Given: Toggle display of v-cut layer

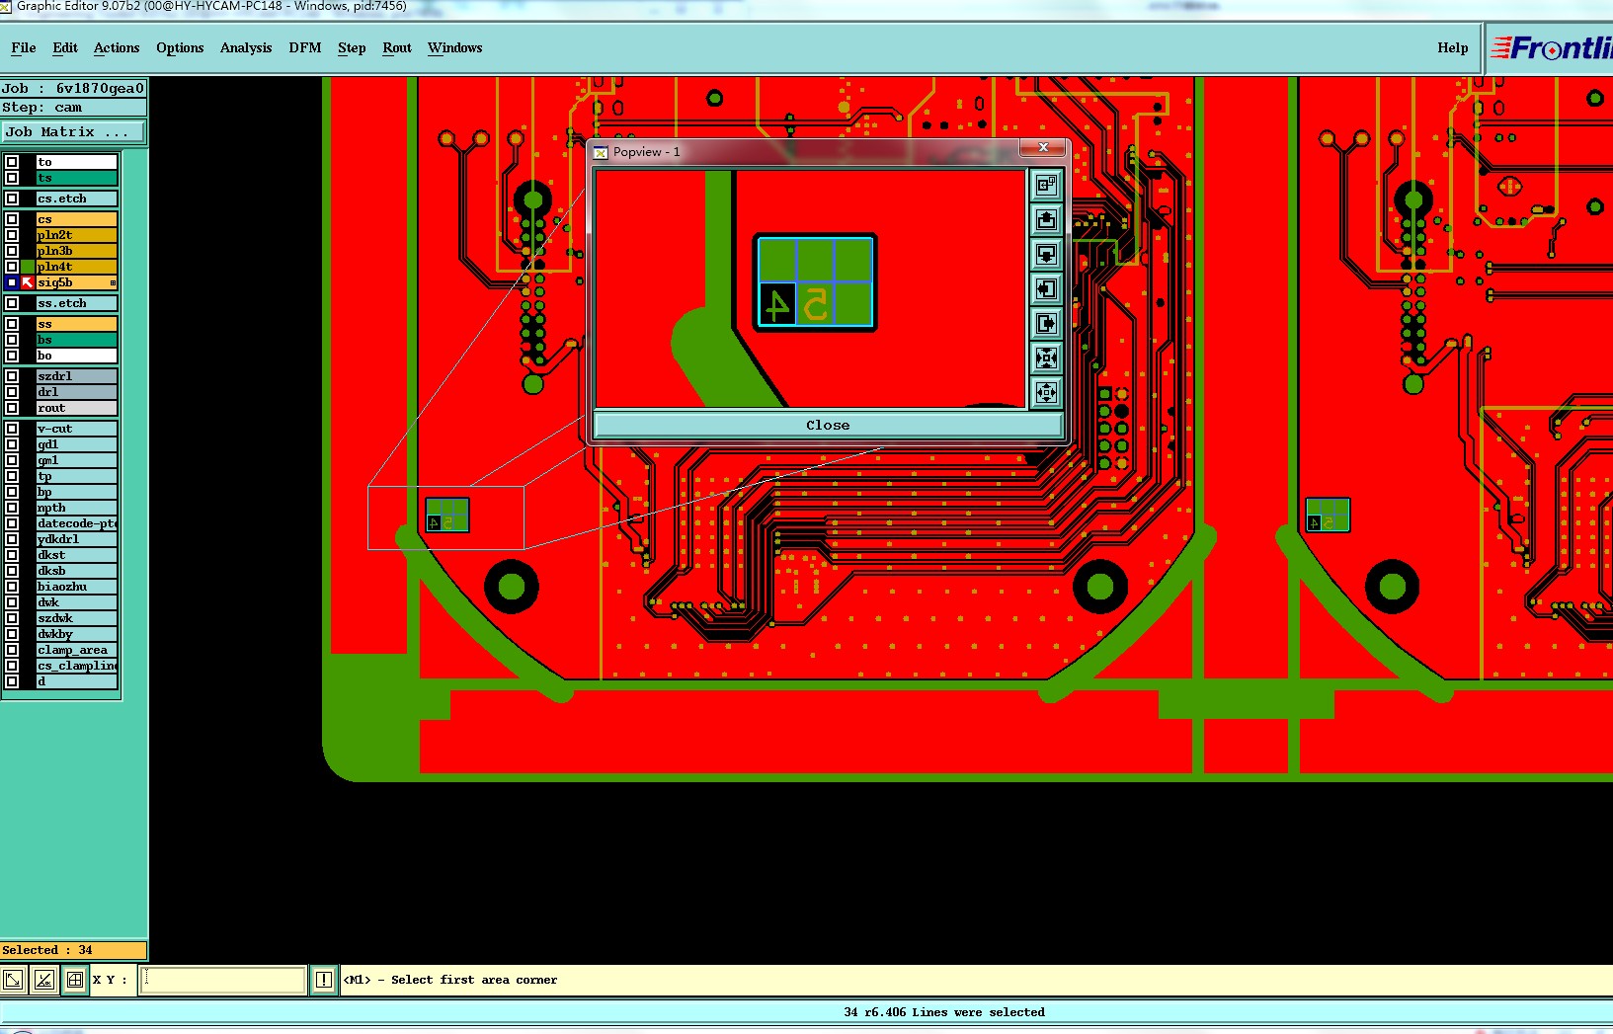Looking at the screenshot, I should point(12,429).
